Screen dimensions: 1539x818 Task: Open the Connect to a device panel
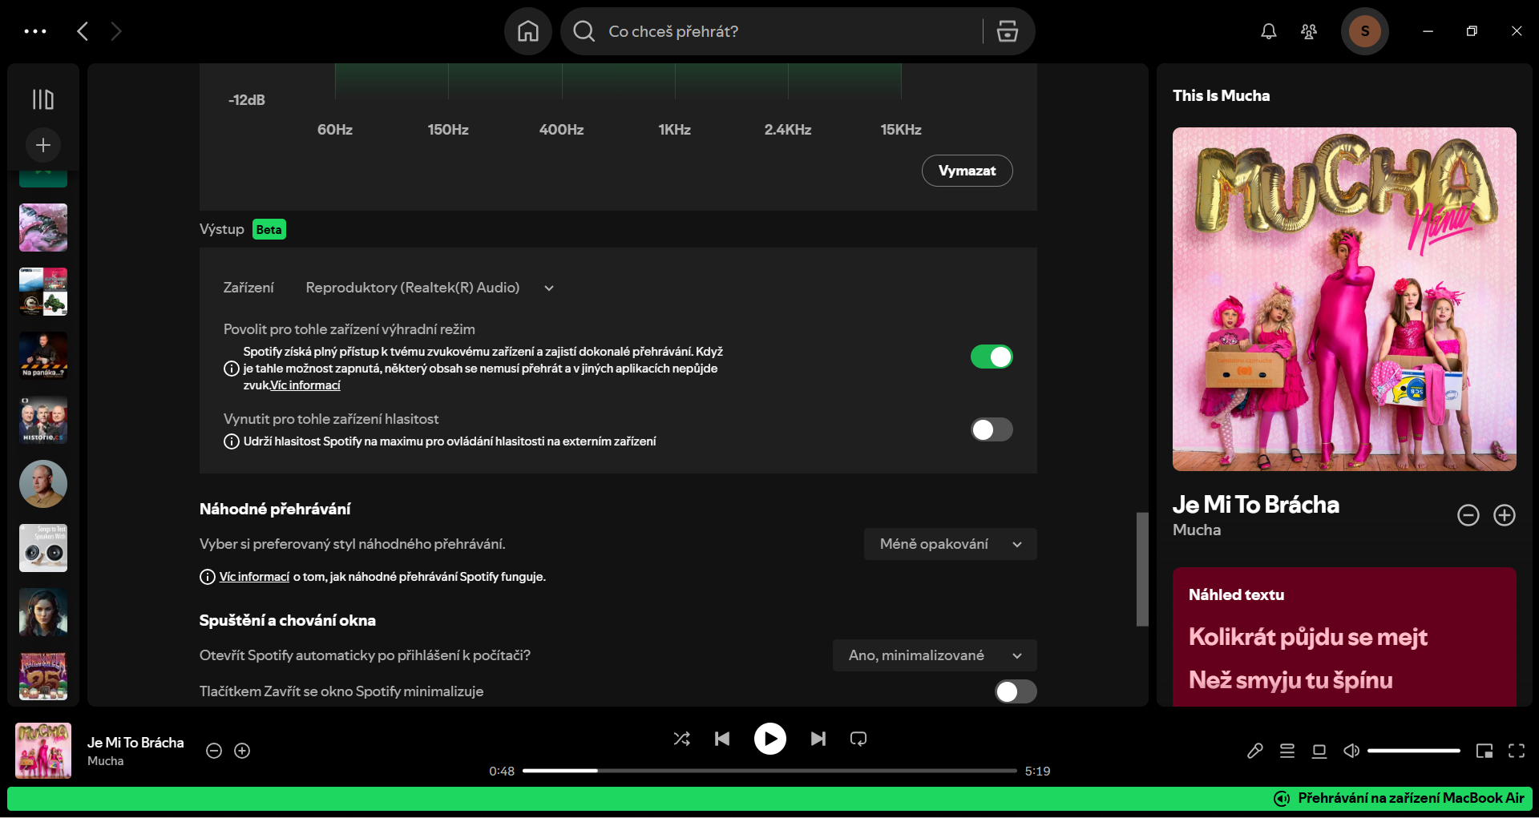(1319, 751)
